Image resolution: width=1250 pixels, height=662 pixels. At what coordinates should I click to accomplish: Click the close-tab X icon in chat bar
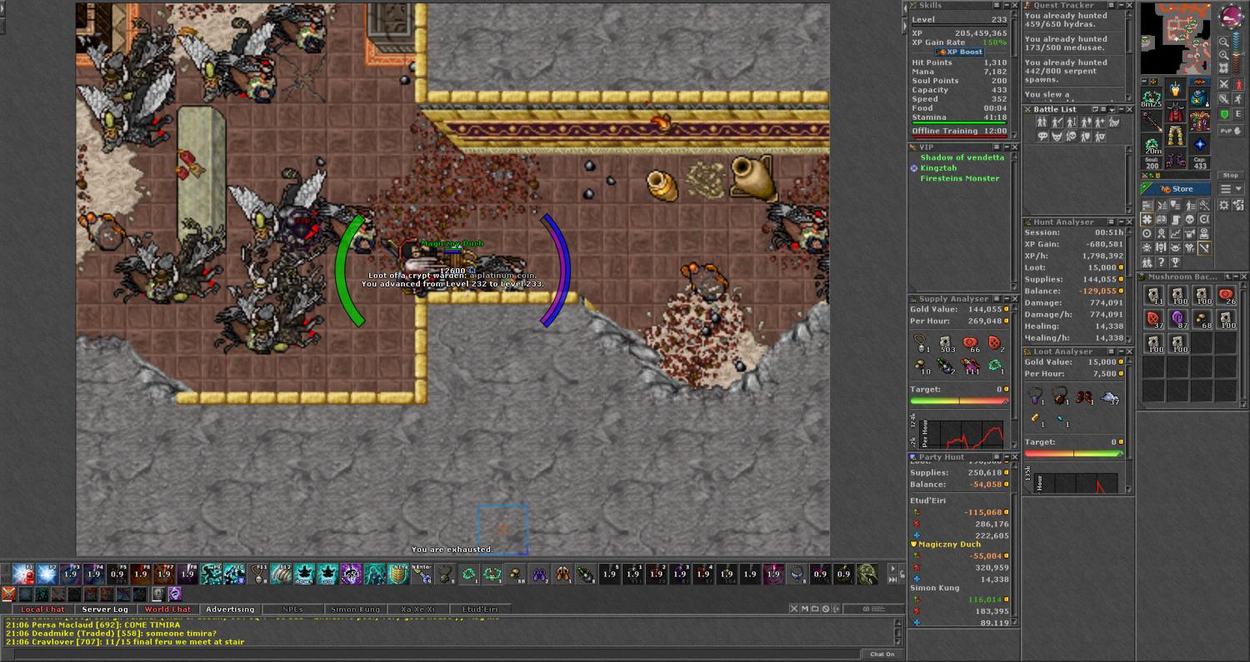(794, 609)
